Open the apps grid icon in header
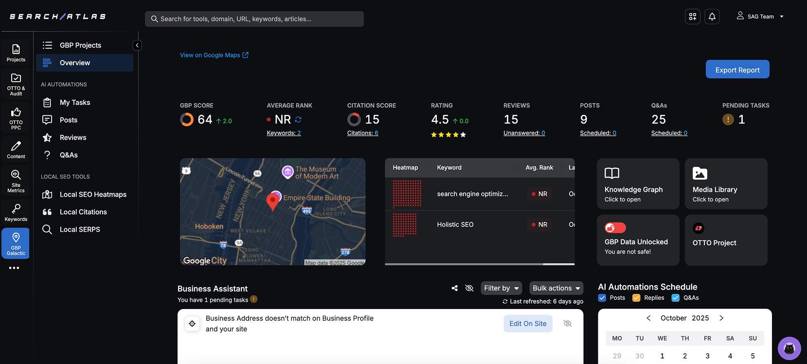807x364 pixels. pyautogui.click(x=692, y=17)
